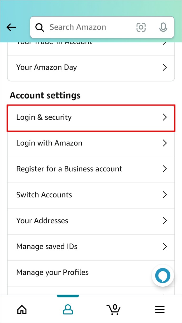This screenshot has height=323, width=182.
Task: Open the hamburger menu icon
Action: pyautogui.click(x=160, y=309)
